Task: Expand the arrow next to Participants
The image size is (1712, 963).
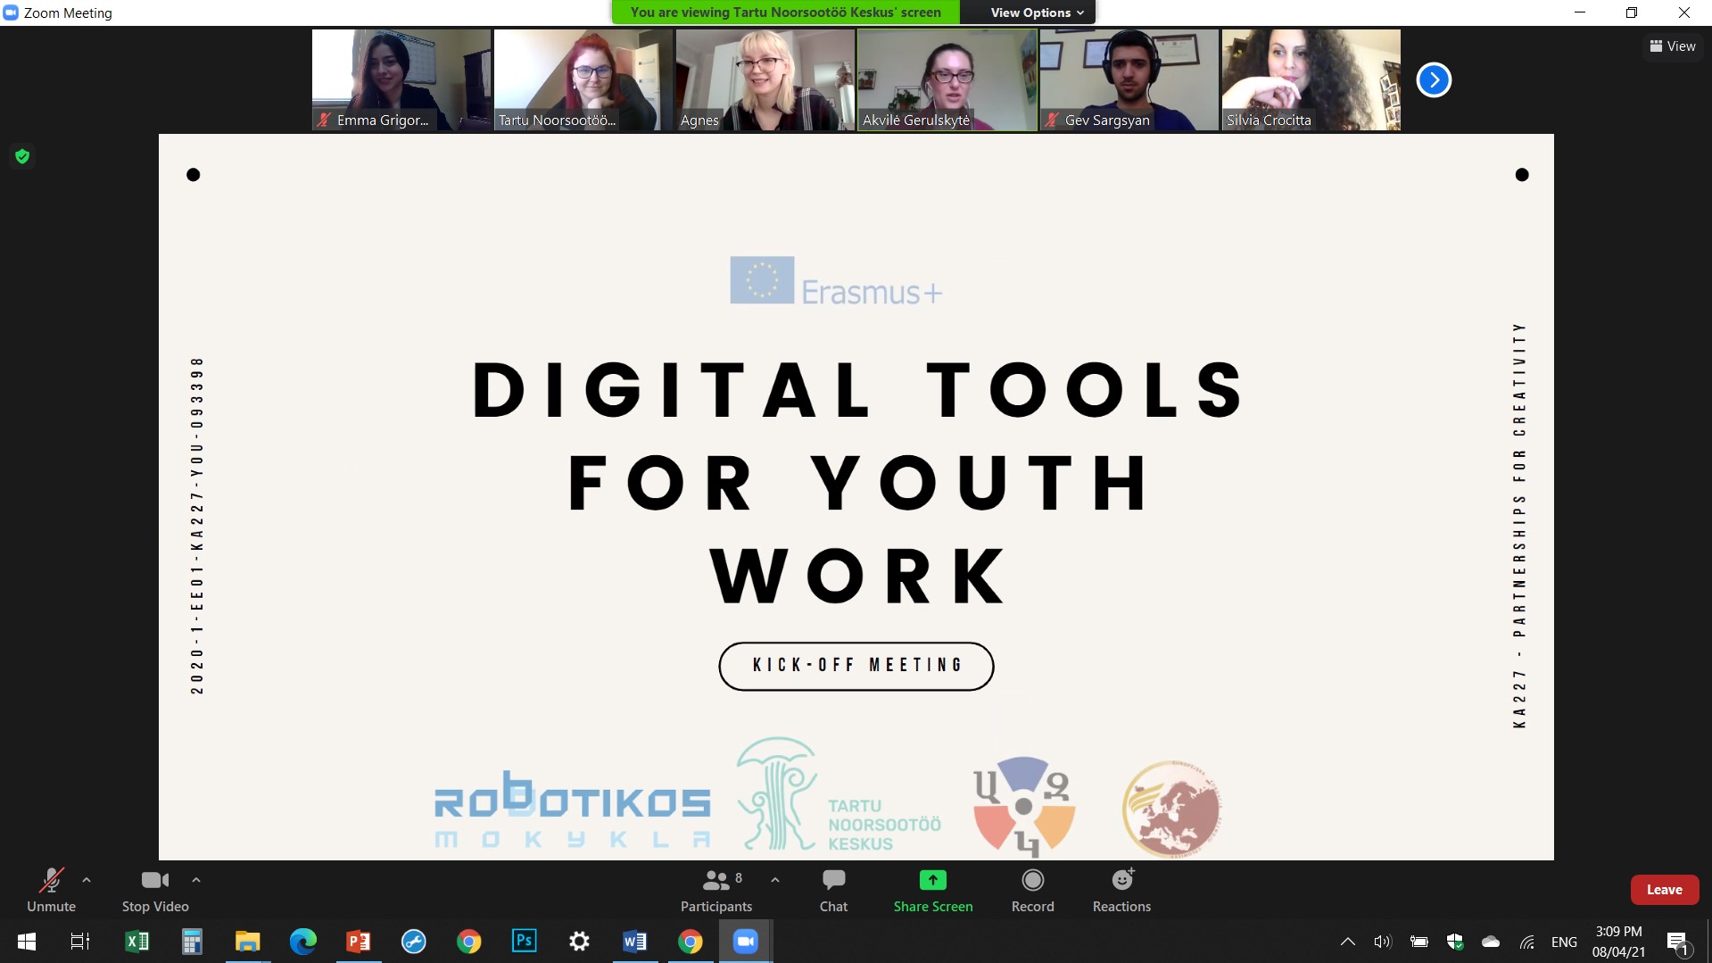Action: (x=775, y=880)
